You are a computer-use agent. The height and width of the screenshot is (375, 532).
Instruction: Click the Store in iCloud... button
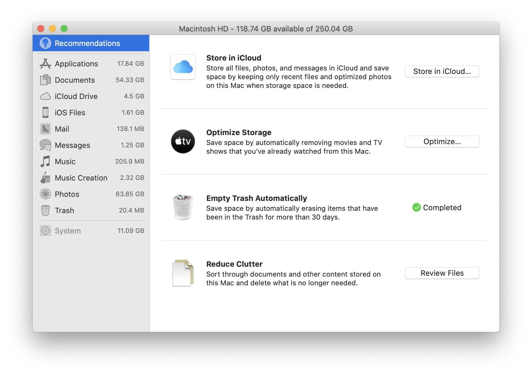(442, 71)
